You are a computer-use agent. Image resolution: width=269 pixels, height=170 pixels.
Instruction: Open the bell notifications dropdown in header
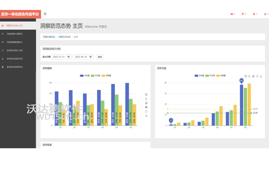pyautogui.click(x=255, y=14)
